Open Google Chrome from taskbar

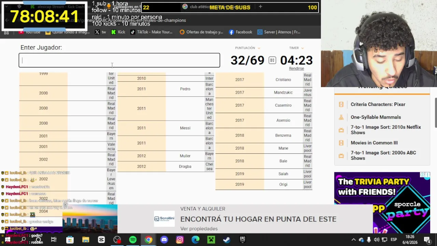coord(149,240)
